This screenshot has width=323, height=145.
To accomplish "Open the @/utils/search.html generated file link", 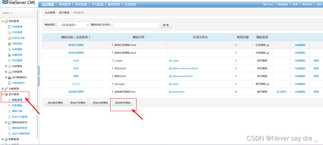I will point(181,76).
